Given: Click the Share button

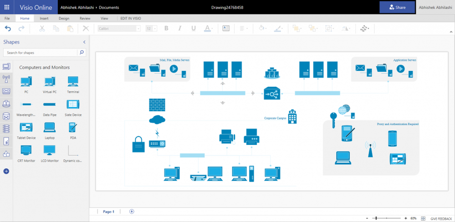Looking at the screenshot, I should pos(397,8).
